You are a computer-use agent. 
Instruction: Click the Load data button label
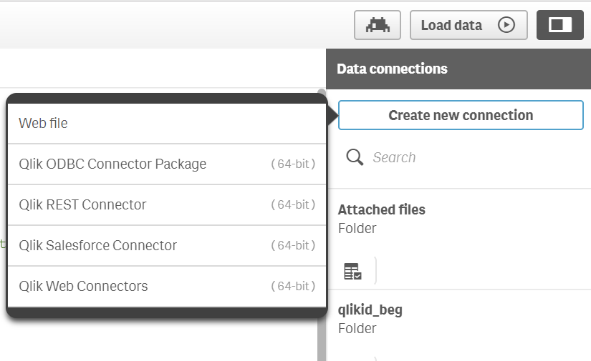[451, 25]
